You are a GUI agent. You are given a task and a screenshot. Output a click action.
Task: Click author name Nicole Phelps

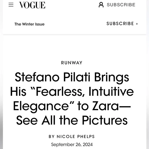76,136
